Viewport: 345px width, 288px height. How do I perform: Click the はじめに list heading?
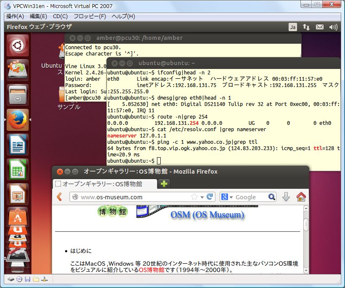click(x=80, y=251)
